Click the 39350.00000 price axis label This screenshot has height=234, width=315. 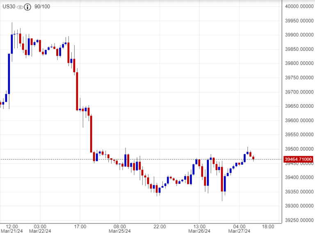pos(299,192)
